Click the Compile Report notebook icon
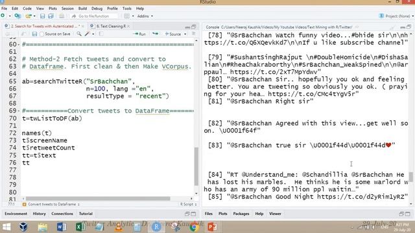Viewport: 415px width, 233px height. click(x=101, y=34)
